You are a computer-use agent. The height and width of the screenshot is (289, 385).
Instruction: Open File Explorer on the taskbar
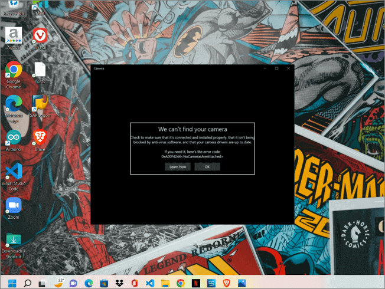165,283
